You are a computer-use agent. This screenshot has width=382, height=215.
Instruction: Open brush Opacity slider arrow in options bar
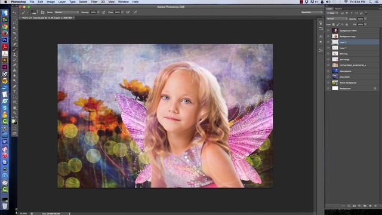coord(98,12)
